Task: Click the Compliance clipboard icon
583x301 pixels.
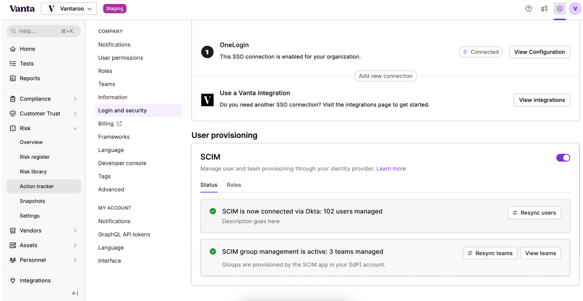Action: (x=13, y=99)
